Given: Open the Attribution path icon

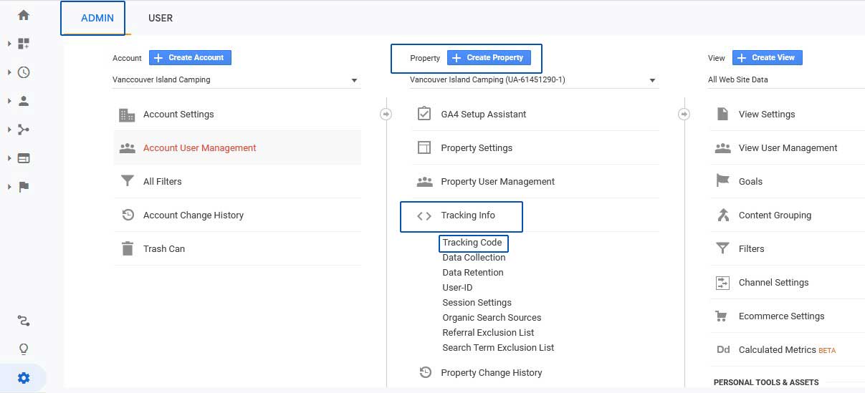Looking at the screenshot, I should 24,321.
